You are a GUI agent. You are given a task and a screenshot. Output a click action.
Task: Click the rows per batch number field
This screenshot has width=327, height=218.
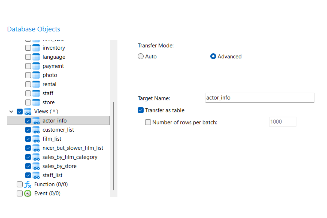(x=283, y=122)
